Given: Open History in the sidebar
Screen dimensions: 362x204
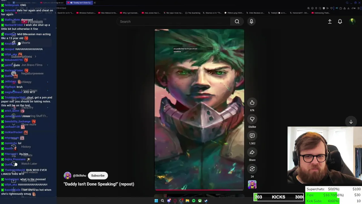Looking at the screenshot, I should pos(26,147).
